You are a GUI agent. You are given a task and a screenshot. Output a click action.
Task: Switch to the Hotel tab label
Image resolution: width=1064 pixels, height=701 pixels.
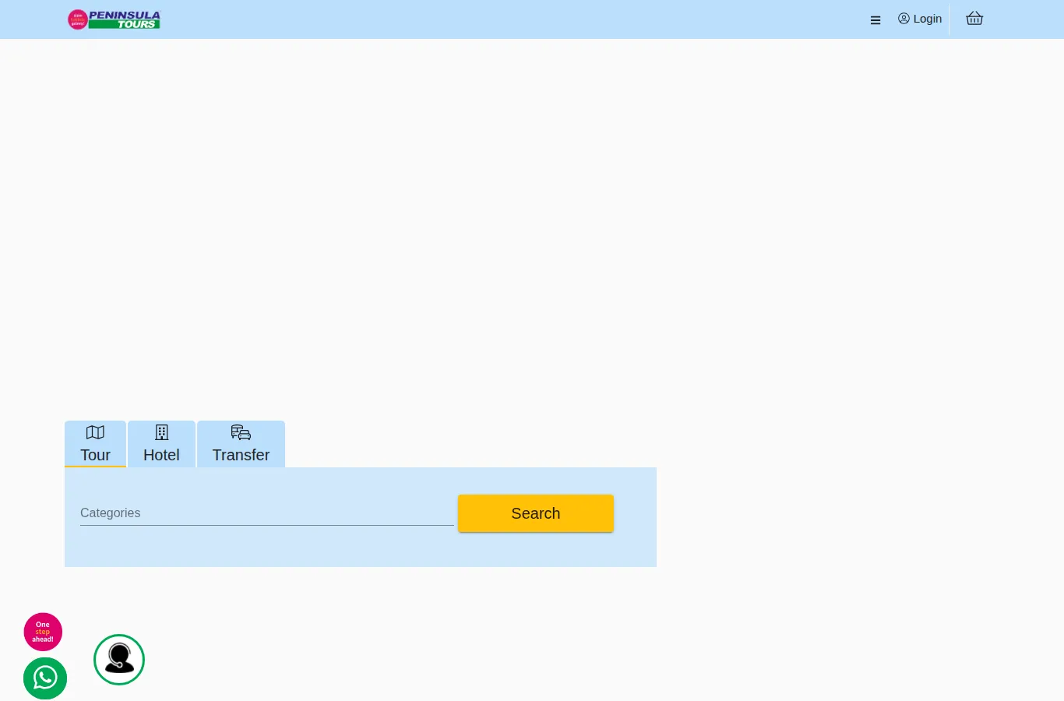pyautogui.click(x=161, y=455)
